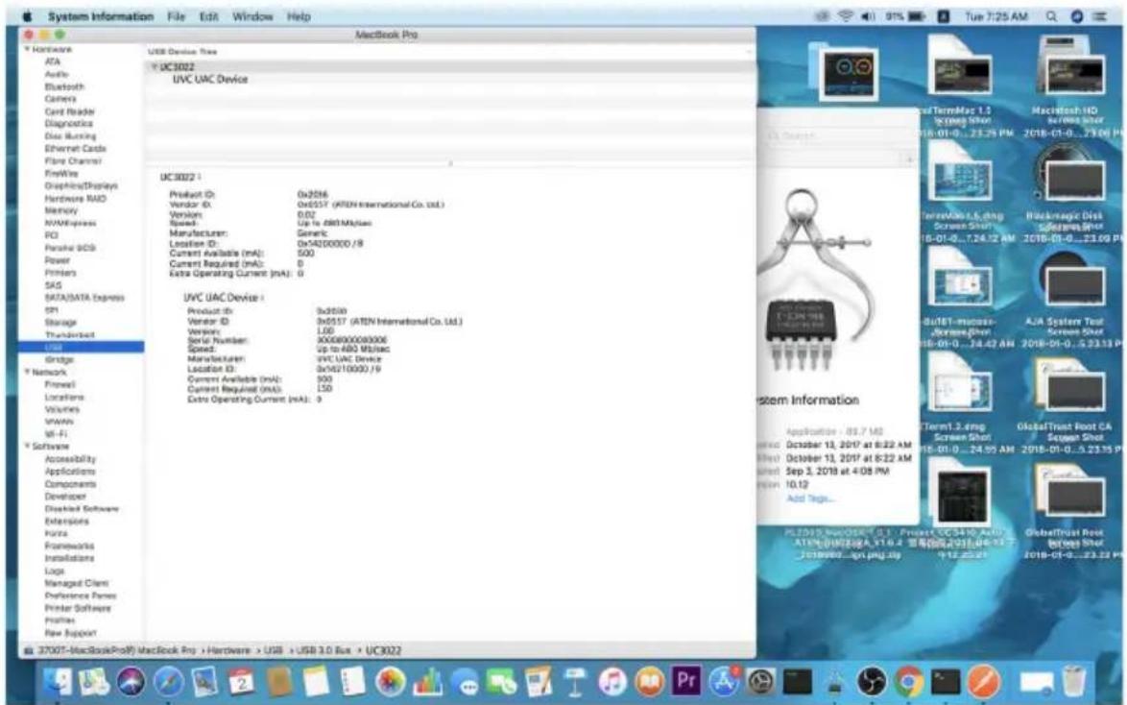Viewport: 1127px width, 705px height.
Task: Open the Edit menu
Action: (x=208, y=15)
